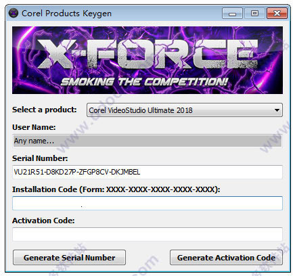Image resolution: width=293 pixels, height=276 pixels.
Task: Open the product selection combo box
Action: click(x=185, y=110)
